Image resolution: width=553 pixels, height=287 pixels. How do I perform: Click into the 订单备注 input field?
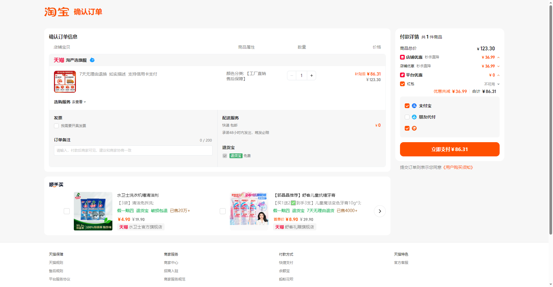(x=133, y=150)
